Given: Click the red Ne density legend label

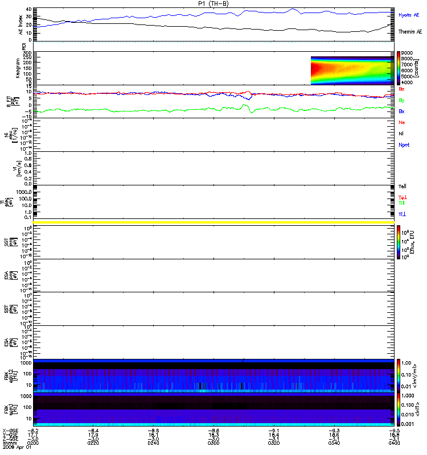Looking at the screenshot, I should coord(402,122).
